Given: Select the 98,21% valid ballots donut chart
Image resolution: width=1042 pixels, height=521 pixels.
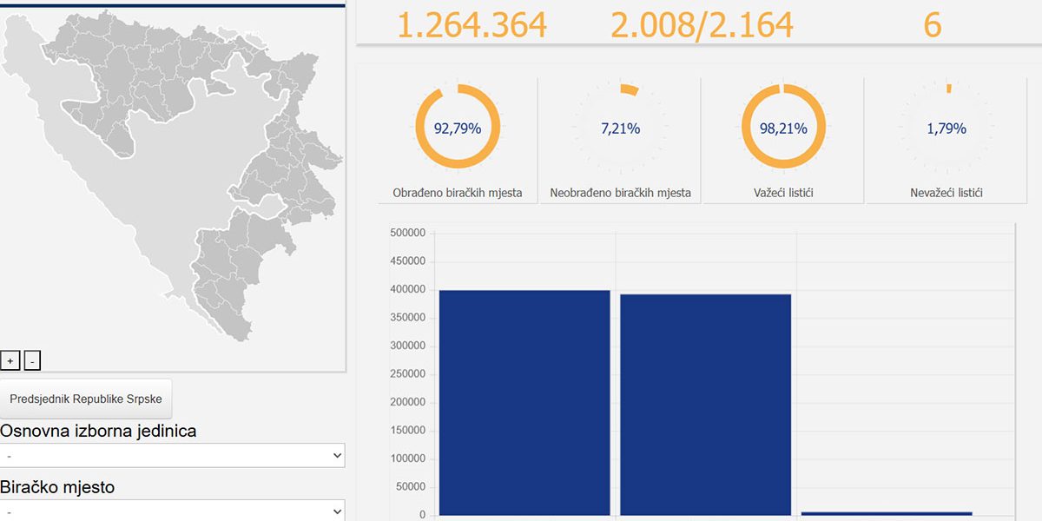Looking at the screenshot, I should pos(783,128).
